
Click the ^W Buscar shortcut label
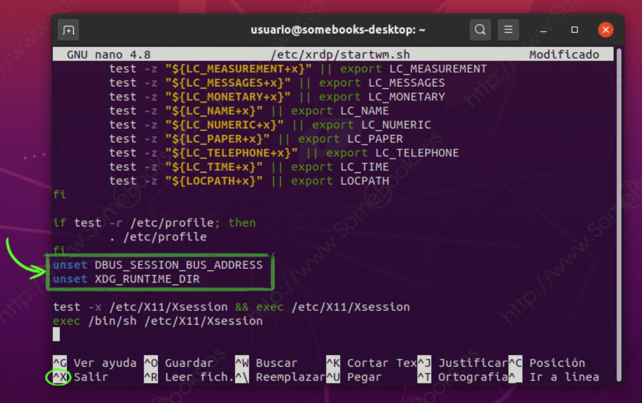point(267,363)
